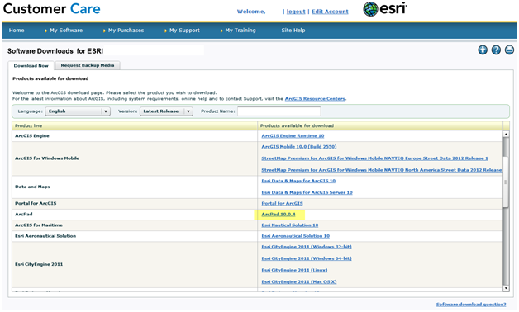Select the Portal for ArcGIS row label

point(36,204)
